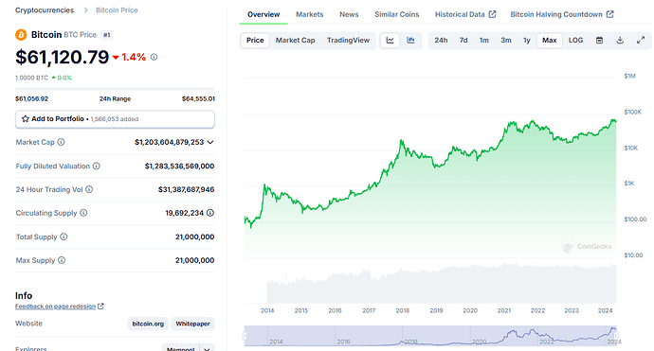Click the chart range navigator slider
The image size is (654, 351).
click(430, 336)
